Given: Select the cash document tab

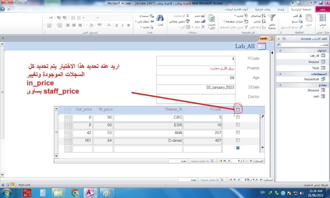Looking at the screenshot, I should tap(266, 38).
